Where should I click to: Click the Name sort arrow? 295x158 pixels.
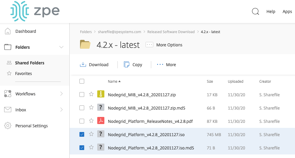119,81
